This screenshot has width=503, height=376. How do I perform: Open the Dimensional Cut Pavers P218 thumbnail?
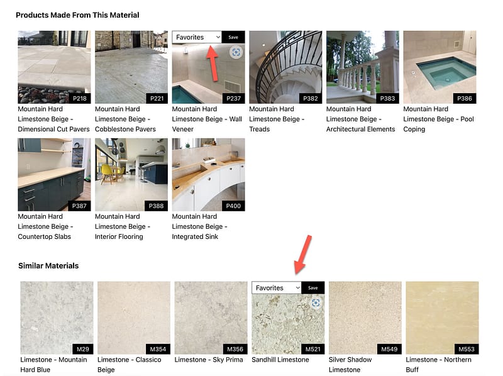point(54,67)
